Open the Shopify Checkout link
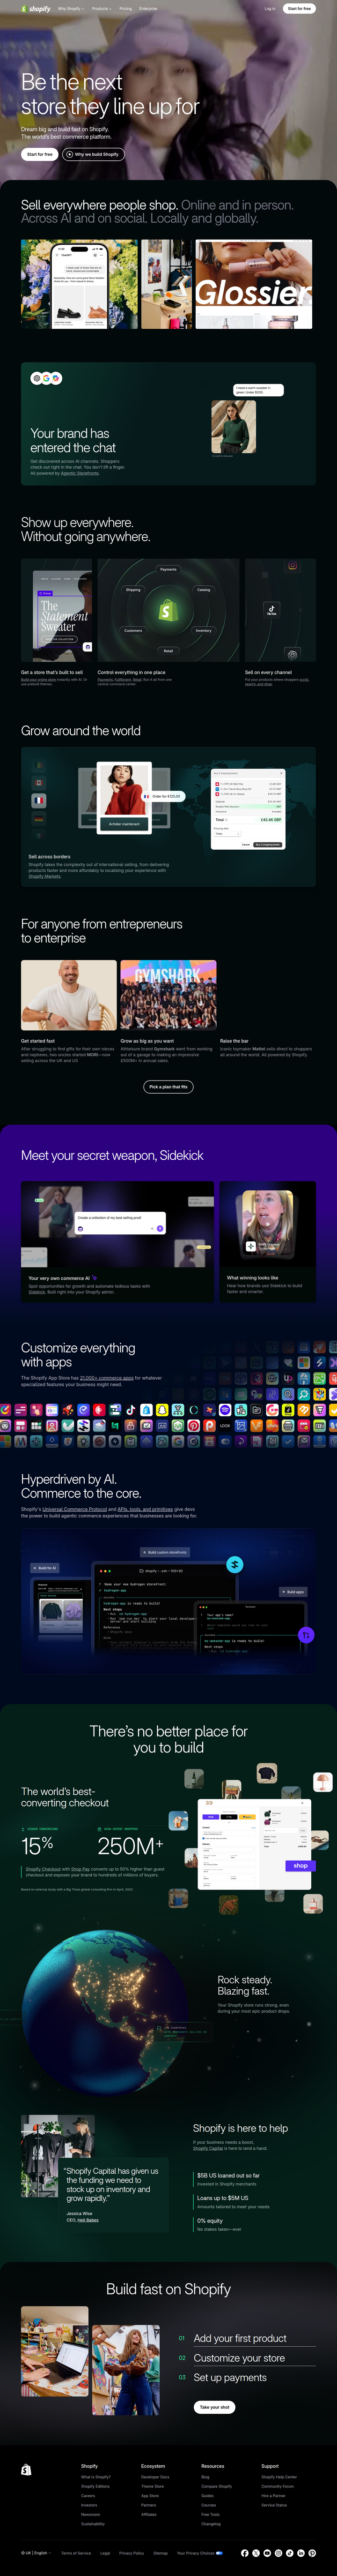The width and height of the screenshot is (337, 2576). click(x=44, y=1868)
